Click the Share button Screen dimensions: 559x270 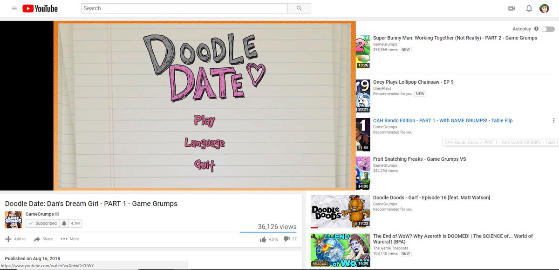pyautogui.click(x=43, y=239)
